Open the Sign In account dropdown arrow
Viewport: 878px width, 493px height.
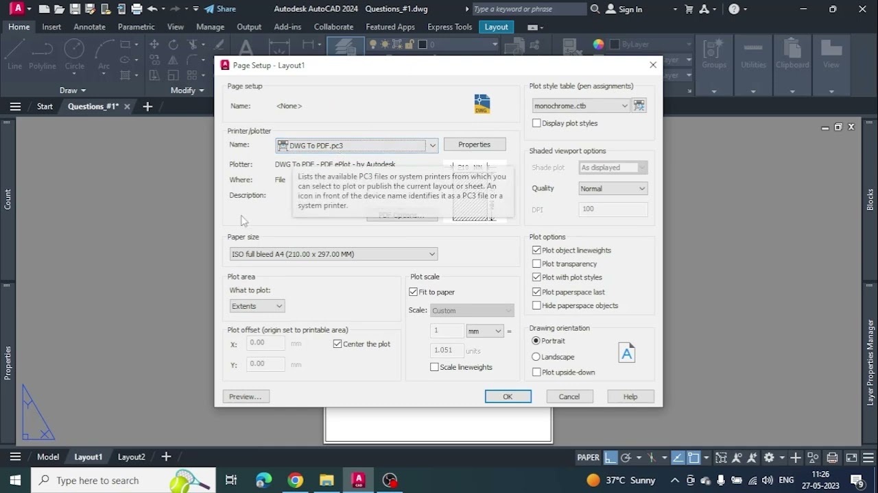(x=674, y=10)
